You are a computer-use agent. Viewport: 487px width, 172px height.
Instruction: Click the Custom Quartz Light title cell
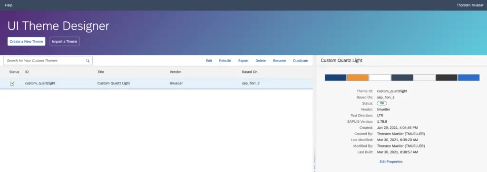(114, 83)
